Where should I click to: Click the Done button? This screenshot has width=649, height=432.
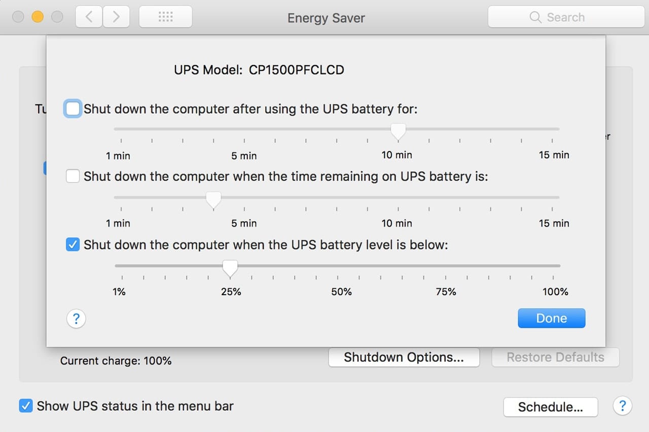click(551, 318)
